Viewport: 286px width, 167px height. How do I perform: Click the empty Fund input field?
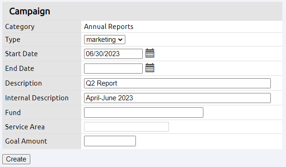click(x=144, y=113)
